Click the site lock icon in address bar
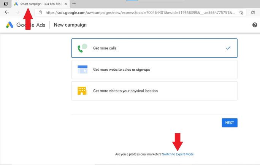The image size is (260, 165). tap(40, 13)
